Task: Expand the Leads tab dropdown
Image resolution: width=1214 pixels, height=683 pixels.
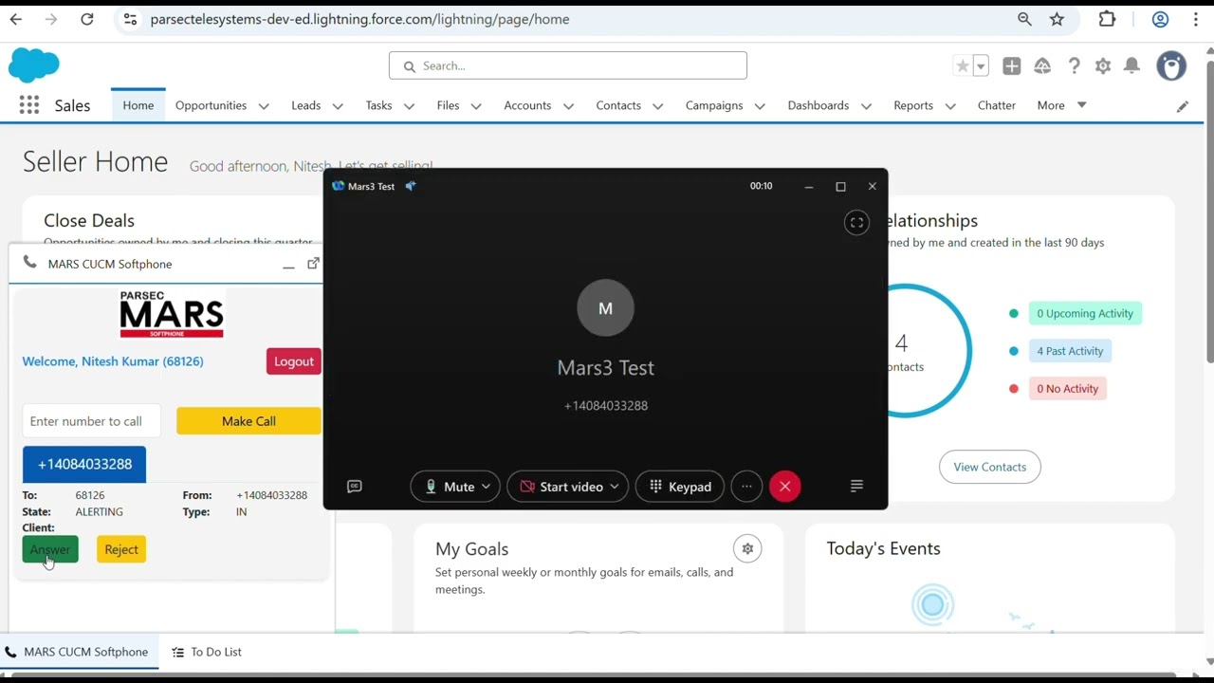Action: click(x=338, y=106)
